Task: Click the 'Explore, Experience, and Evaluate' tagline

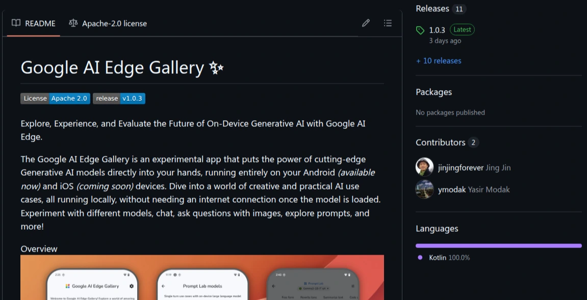Action: [193, 130]
